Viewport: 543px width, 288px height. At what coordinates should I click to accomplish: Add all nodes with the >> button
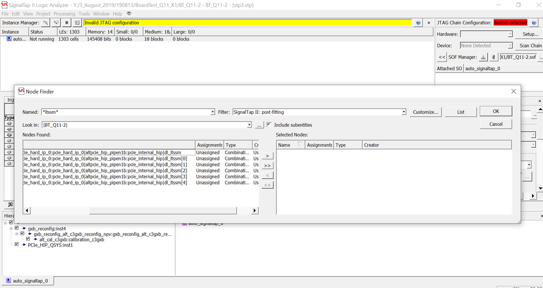pos(267,166)
